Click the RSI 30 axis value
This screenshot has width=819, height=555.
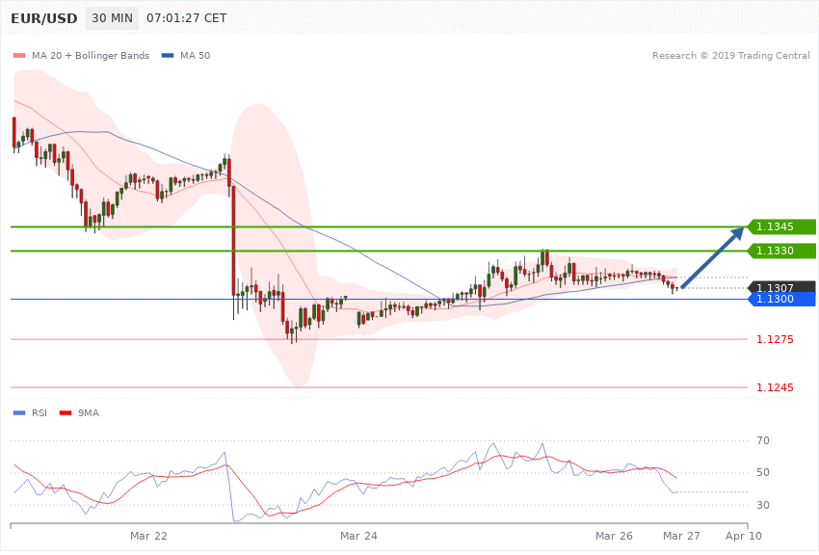click(763, 505)
